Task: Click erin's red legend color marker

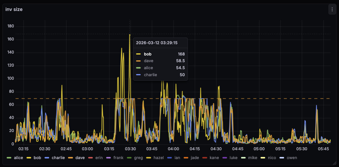Action: [x=90, y=158]
